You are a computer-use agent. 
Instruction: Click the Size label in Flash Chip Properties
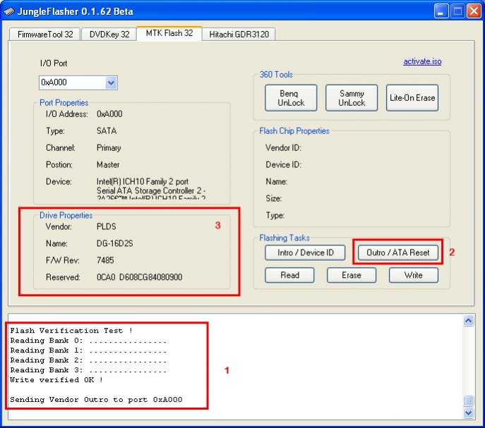tap(274, 198)
